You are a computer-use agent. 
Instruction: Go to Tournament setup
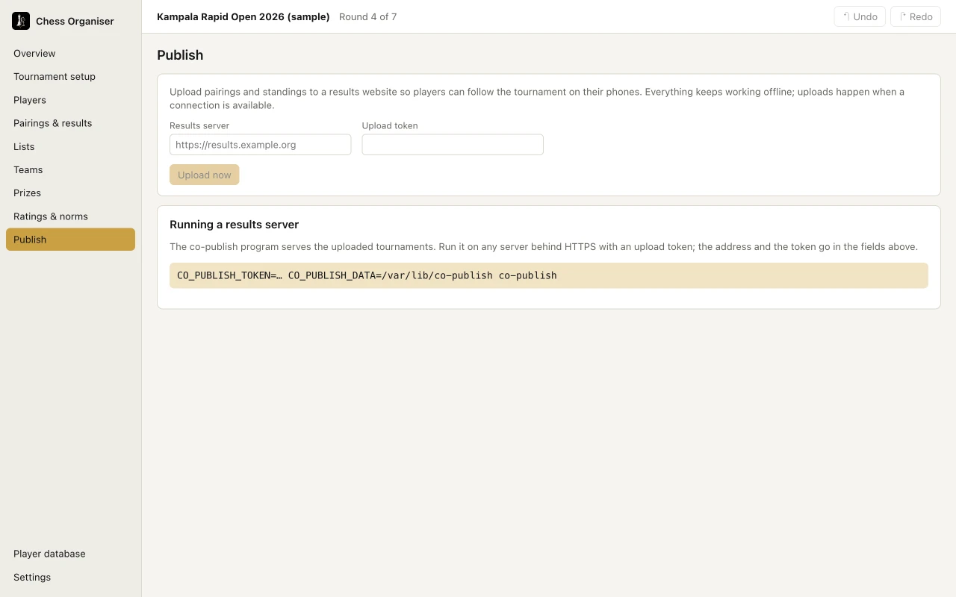[70, 77]
